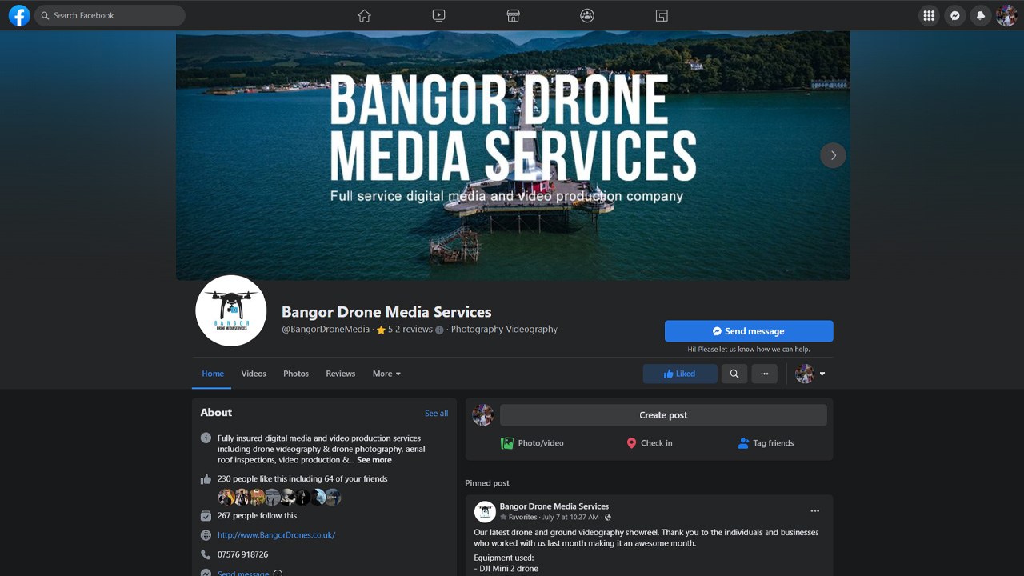Expand the profile switcher dropdown arrow
1024x576 pixels.
tap(822, 374)
